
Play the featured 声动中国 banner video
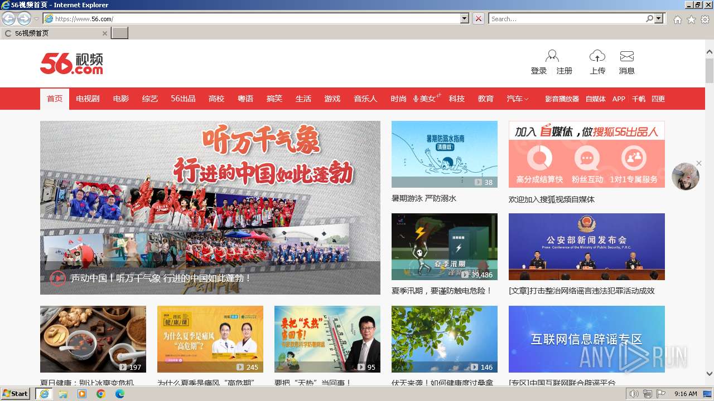(x=58, y=278)
